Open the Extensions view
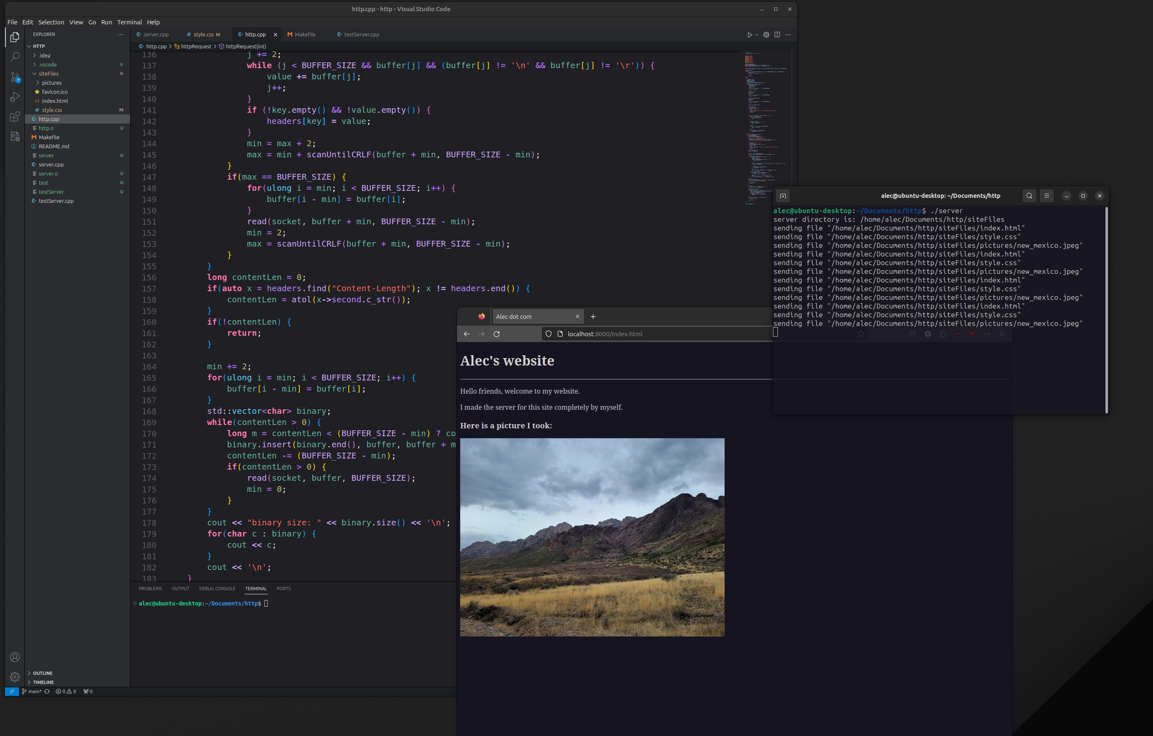Viewport: 1153px width, 736px height. pos(15,117)
